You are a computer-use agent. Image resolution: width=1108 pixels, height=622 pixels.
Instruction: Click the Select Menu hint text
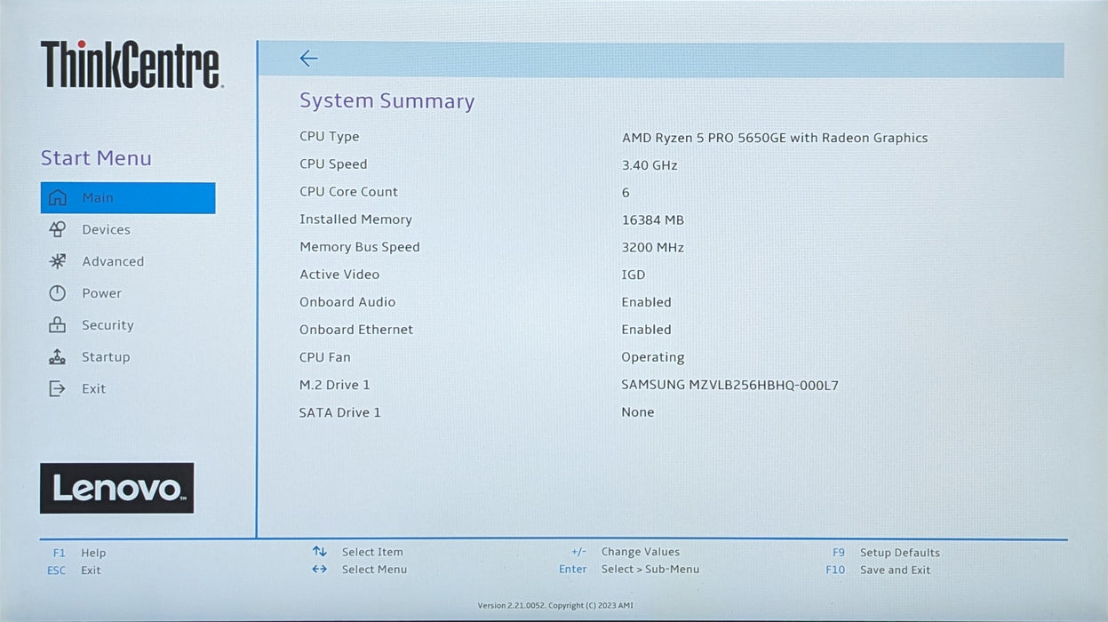[374, 570]
